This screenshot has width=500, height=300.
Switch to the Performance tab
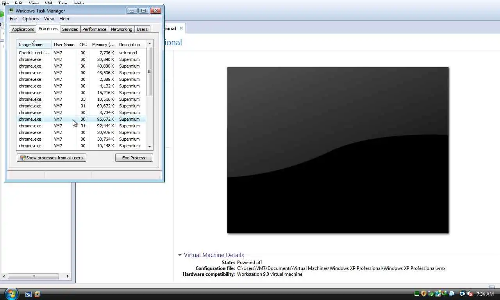tap(94, 29)
